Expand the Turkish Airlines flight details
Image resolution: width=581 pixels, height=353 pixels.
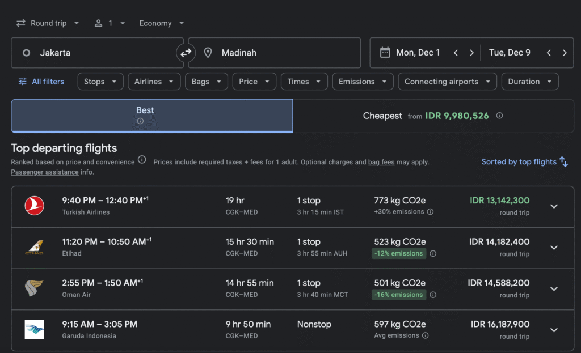(554, 206)
